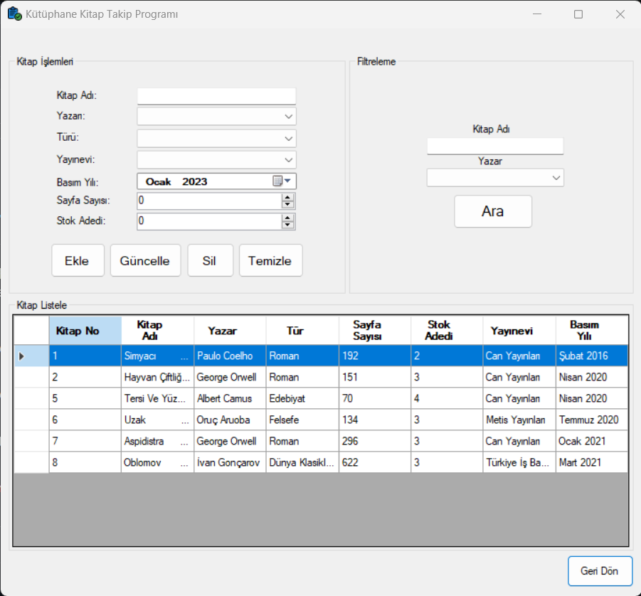Viewport: 641px width, 596px height.
Task: Decrease Stok Adedi with down arrow
Action: (288, 225)
